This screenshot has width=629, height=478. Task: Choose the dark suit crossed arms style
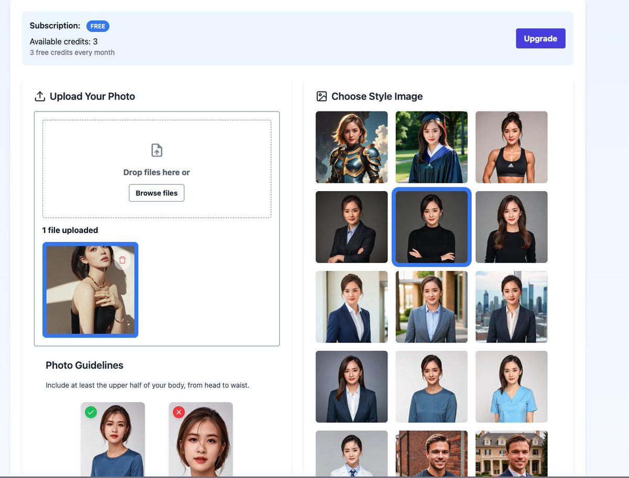click(x=352, y=227)
